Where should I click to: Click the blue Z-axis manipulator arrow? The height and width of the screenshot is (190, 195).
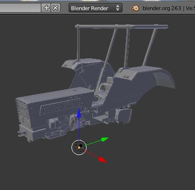79,113
